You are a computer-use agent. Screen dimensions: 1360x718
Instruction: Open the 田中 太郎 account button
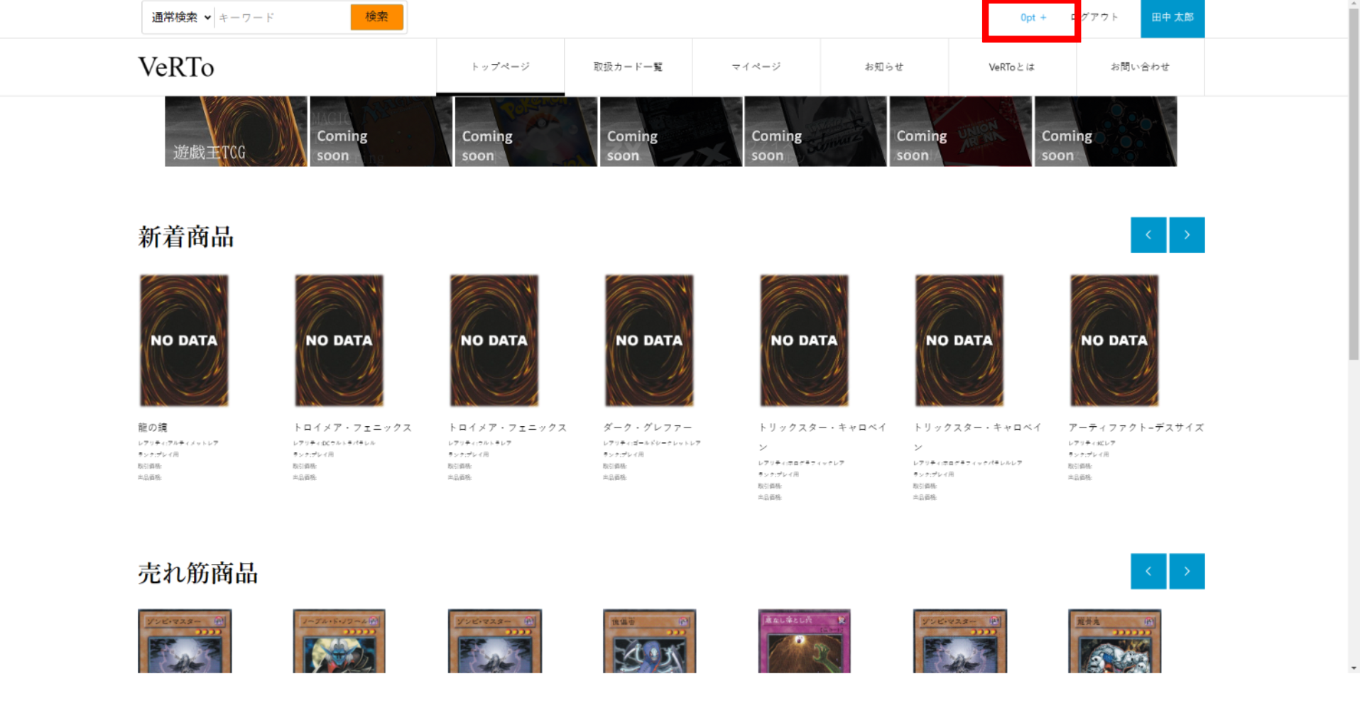click(1173, 18)
